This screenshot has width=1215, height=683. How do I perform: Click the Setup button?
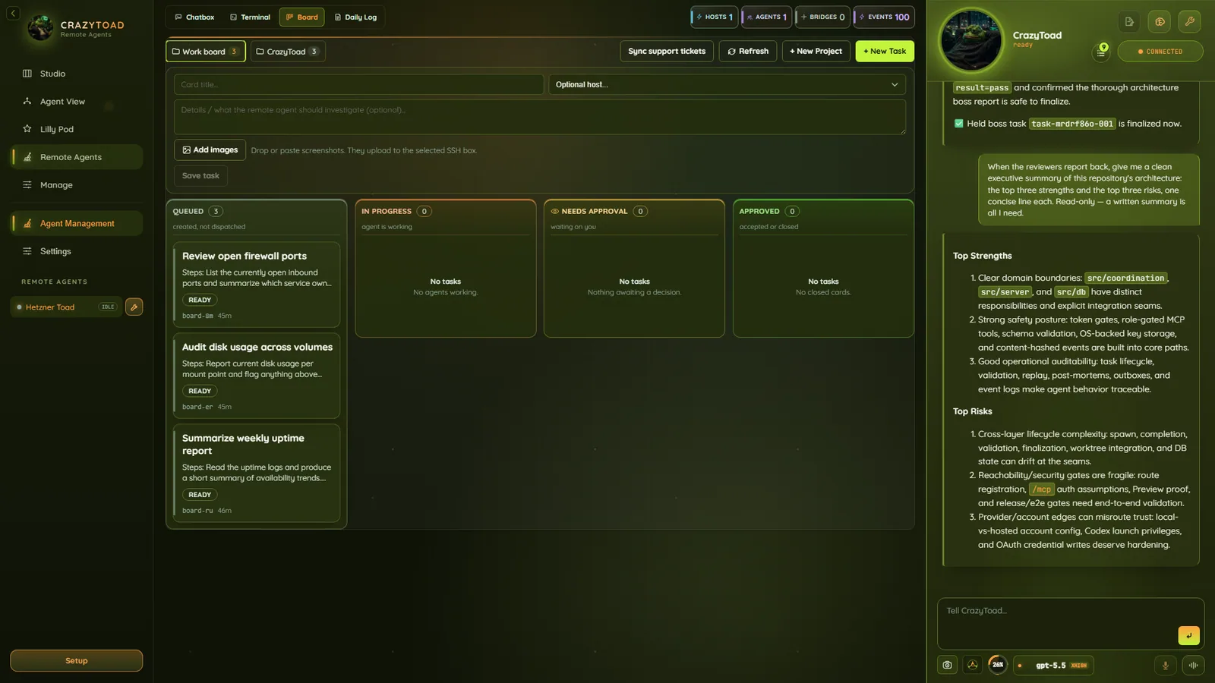coord(76,660)
